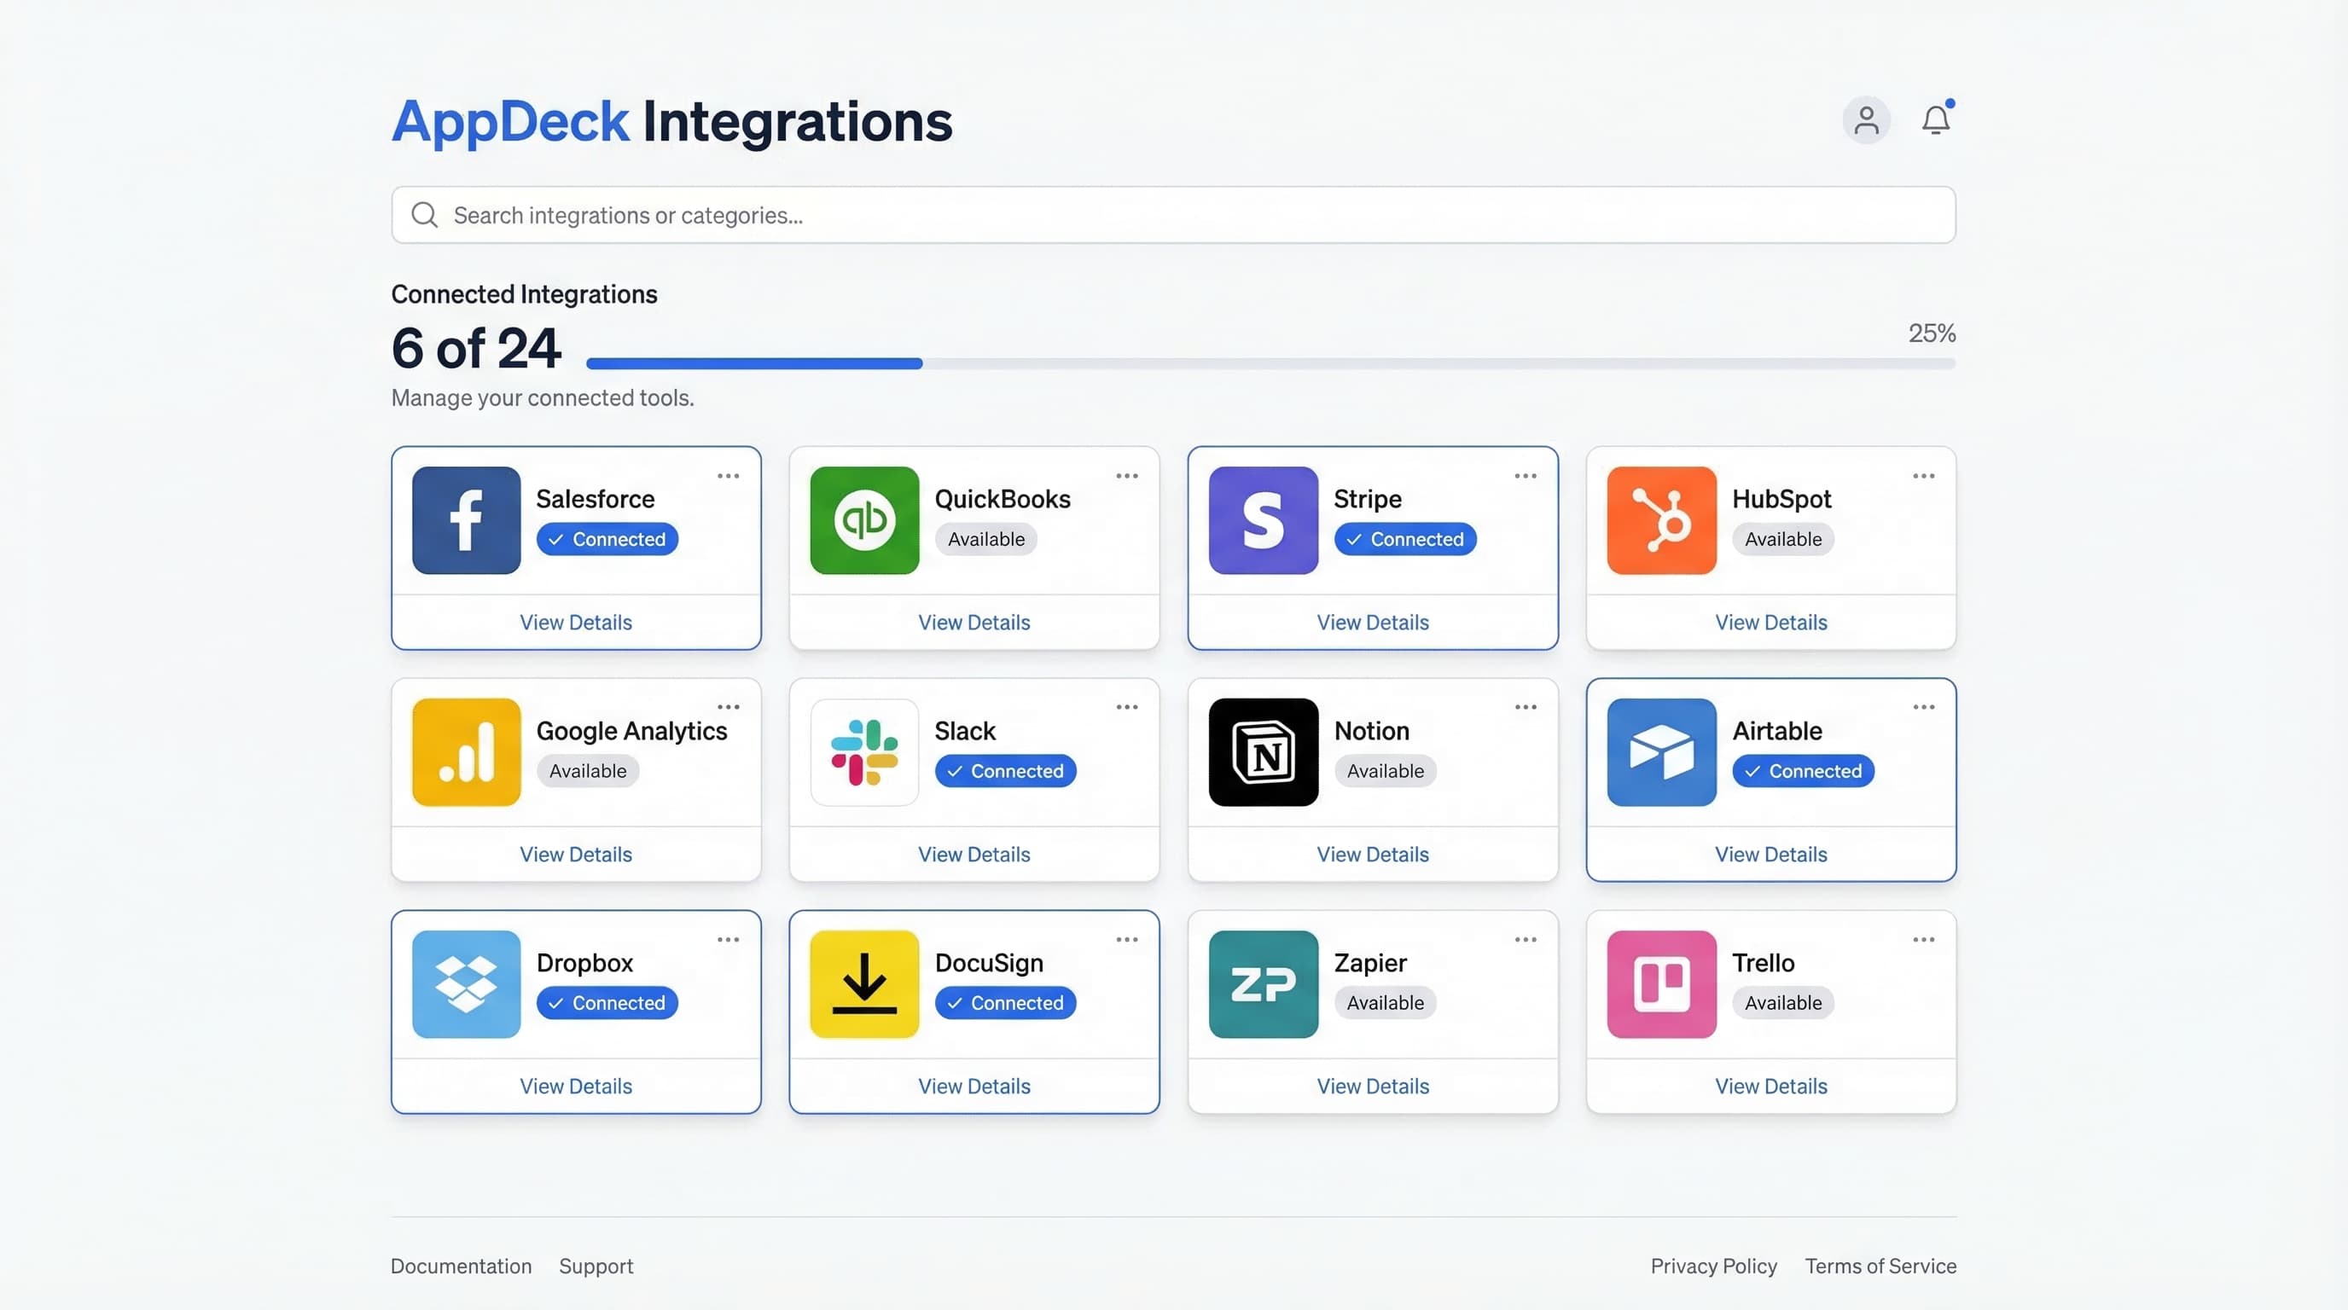
Task: Toggle the Google Analytics Available badge
Action: pyautogui.click(x=587, y=771)
